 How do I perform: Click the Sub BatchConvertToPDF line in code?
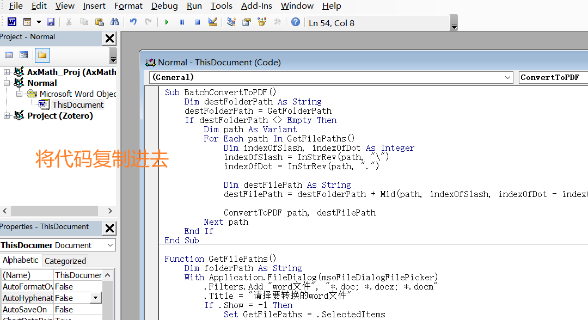click(220, 92)
